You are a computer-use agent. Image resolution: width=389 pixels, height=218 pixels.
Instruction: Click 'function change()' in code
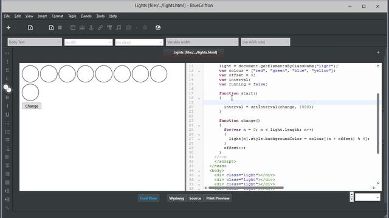tap(239, 121)
